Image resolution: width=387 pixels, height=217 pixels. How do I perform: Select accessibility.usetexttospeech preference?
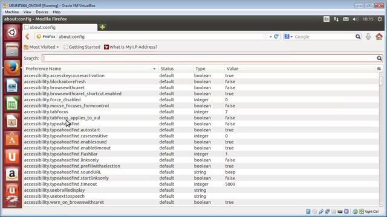tap(201, 196)
